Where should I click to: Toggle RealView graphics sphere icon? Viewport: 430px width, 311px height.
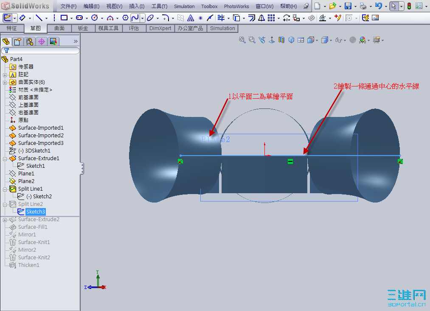pos(353,40)
